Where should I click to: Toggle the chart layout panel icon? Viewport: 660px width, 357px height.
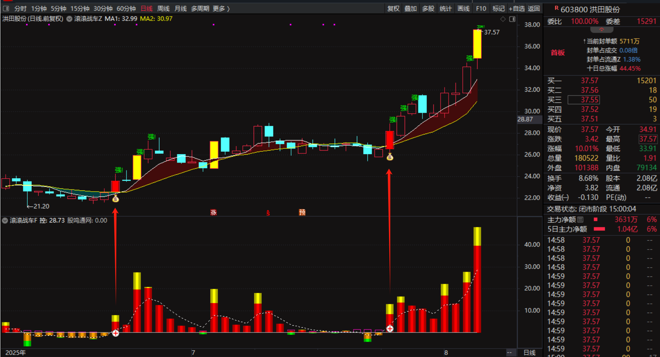pyautogui.click(x=512, y=19)
